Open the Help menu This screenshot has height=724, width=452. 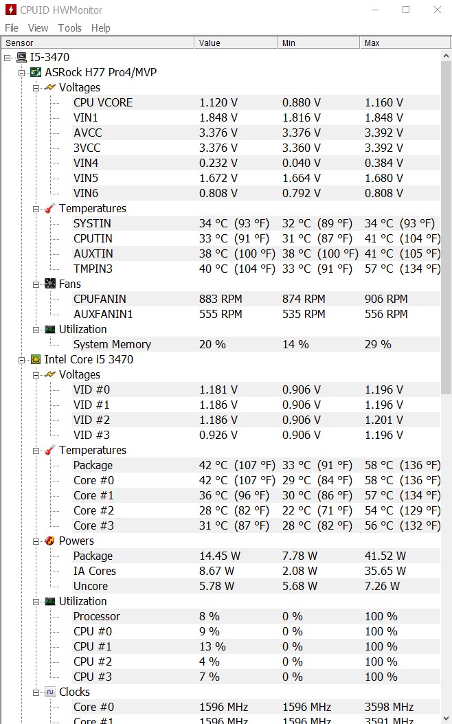tap(101, 28)
